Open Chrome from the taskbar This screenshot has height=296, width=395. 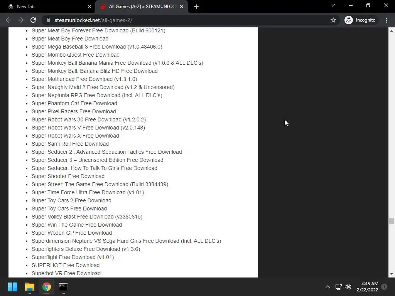click(46, 287)
